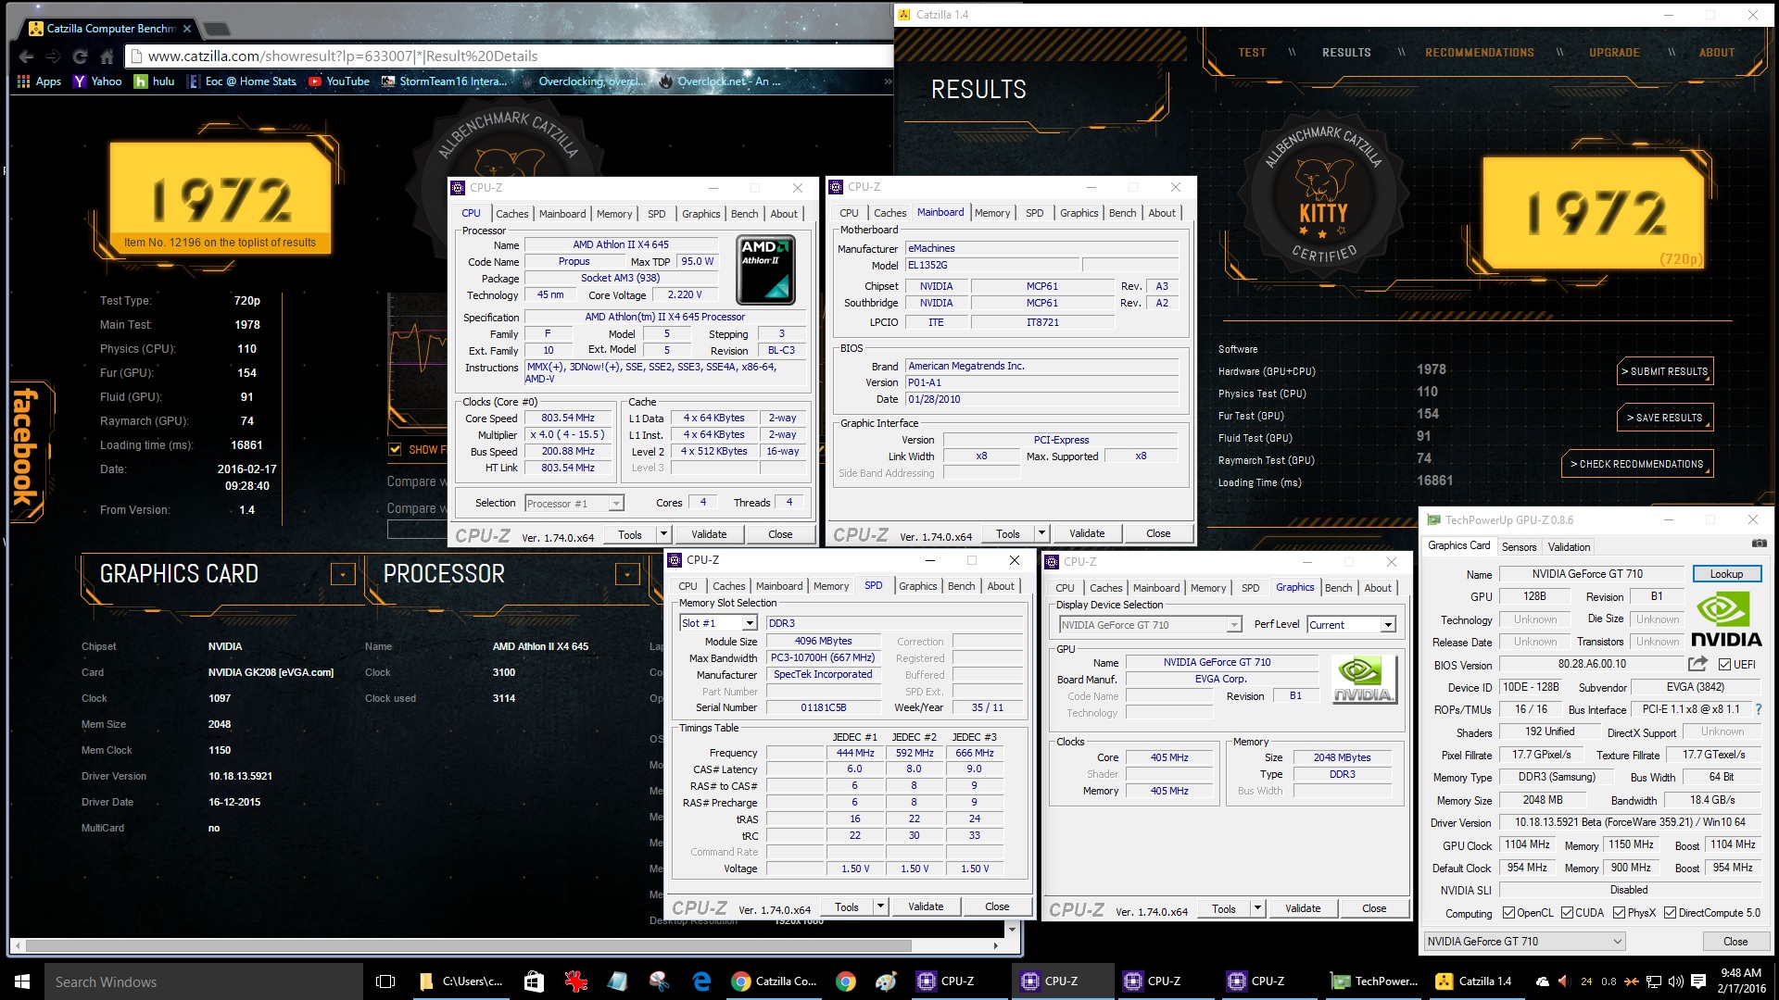Screen dimensions: 1779x1000
Task: Select the Caches tab in CPU-Z CPU window
Action: click(x=511, y=214)
